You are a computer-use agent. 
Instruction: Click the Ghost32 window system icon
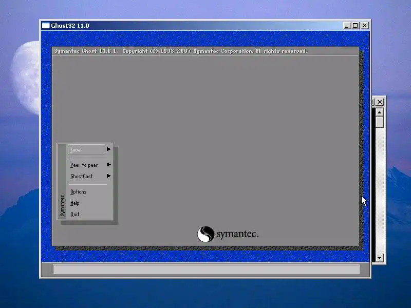(x=46, y=26)
